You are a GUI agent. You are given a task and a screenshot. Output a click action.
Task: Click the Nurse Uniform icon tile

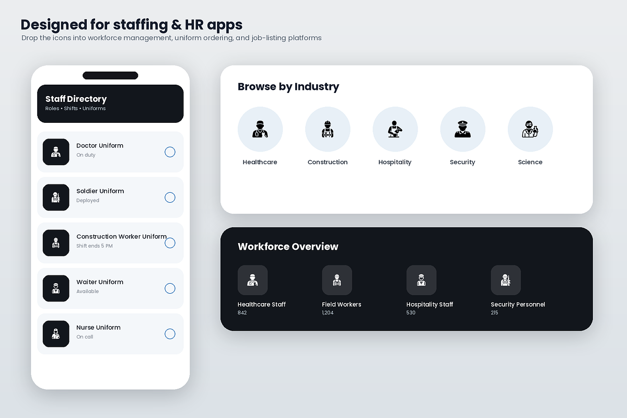point(56,334)
